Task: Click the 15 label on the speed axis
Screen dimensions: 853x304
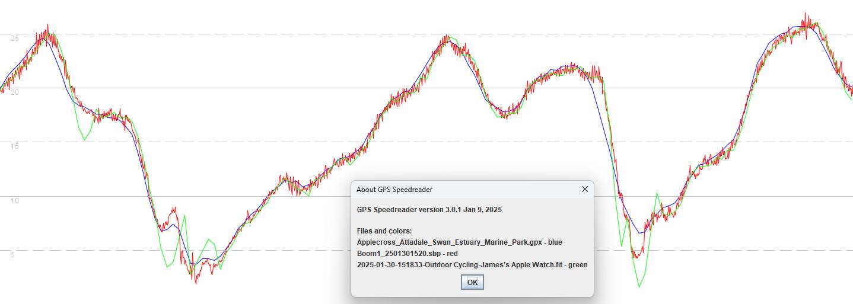Action: pos(14,146)
